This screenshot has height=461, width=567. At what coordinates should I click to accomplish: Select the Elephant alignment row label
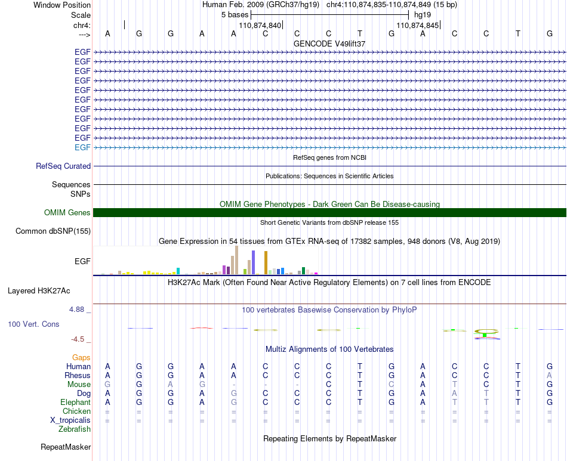click(x=75, y=403)
